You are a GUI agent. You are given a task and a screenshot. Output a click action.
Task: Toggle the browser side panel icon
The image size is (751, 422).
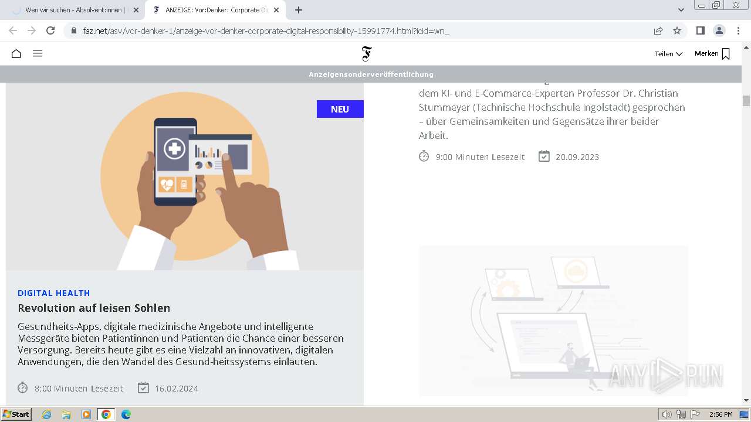tap(700, 30)
